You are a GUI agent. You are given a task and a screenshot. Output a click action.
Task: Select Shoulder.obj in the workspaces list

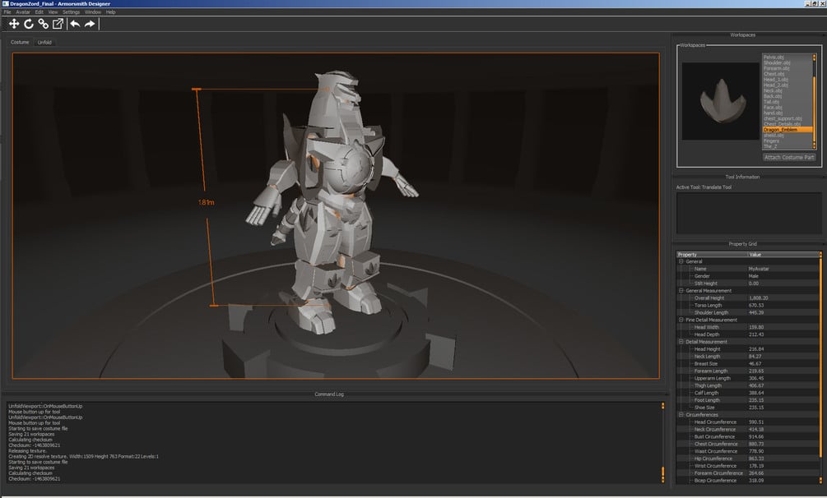(x=787, y=62)
